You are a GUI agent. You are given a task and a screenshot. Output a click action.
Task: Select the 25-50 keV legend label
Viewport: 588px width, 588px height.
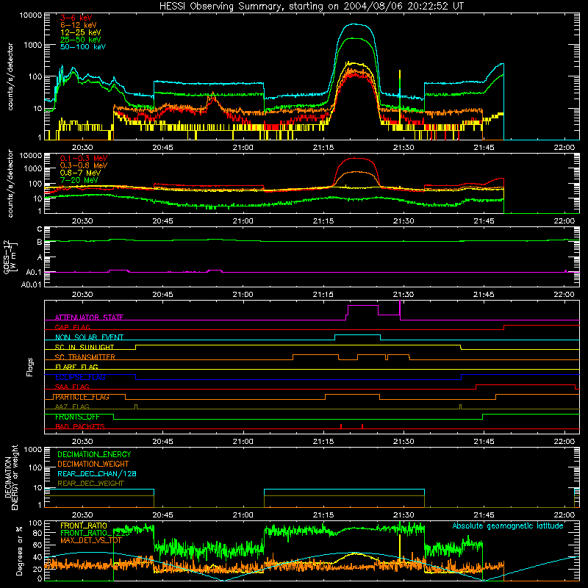tap(81, 40)
